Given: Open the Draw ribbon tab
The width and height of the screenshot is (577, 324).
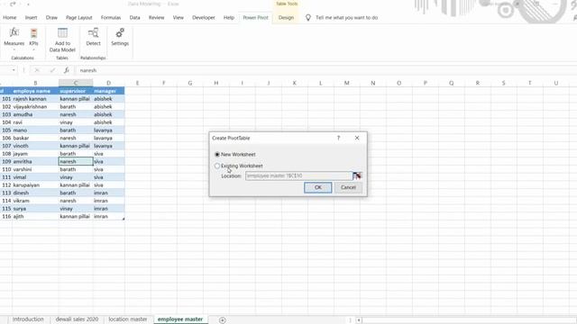Looking at the screenshot, I should click(51, 18).
